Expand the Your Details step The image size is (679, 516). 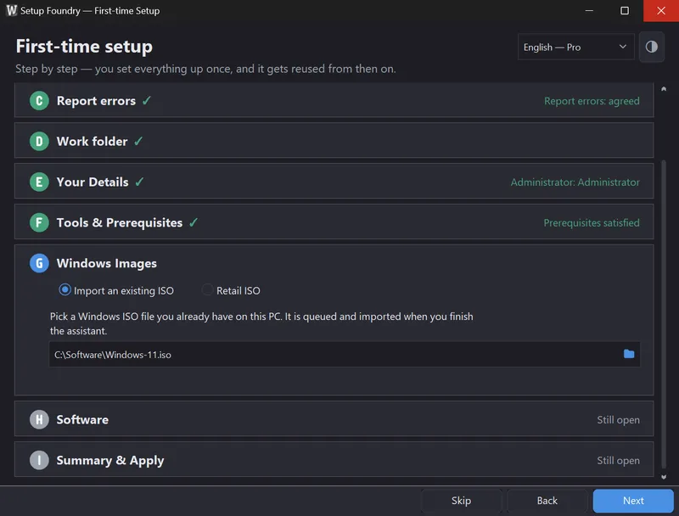point(334,182)
